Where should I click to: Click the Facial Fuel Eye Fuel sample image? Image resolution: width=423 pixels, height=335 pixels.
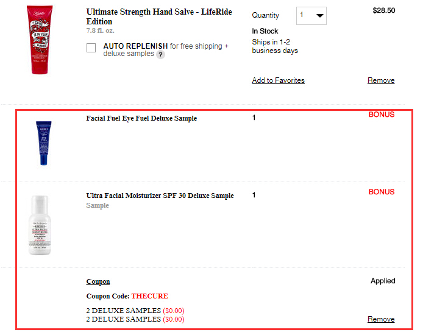pyautogui.click(x=46, y=143)
